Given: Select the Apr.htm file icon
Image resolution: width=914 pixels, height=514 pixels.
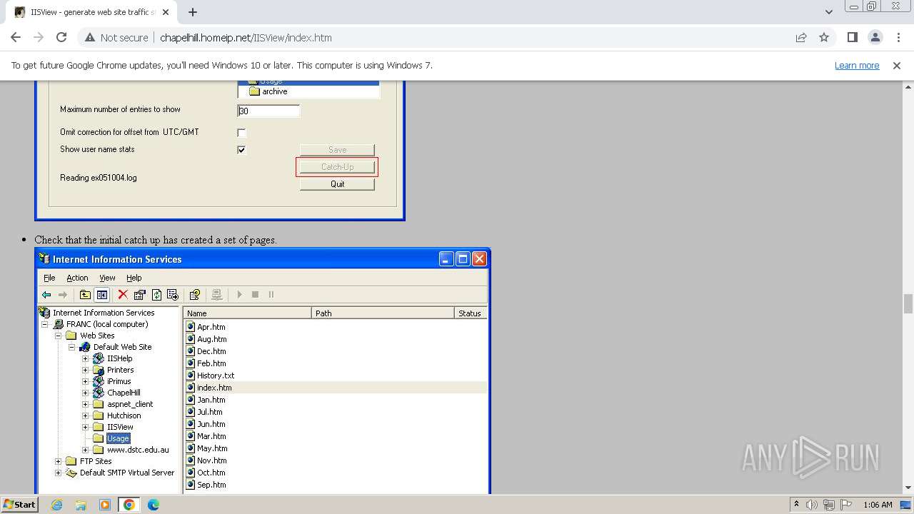Looking at the screenshot, I should tap(191, 326).
